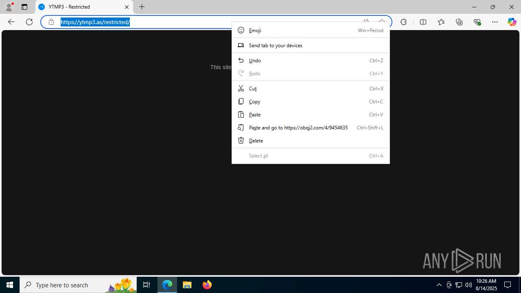
Task: Open a new tab with plus
Action: click(x=142, y=7)
